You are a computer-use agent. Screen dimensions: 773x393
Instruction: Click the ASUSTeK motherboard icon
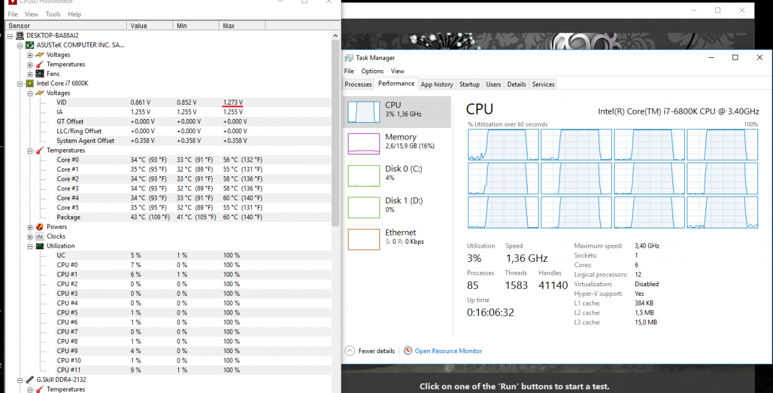pos(30,45)
